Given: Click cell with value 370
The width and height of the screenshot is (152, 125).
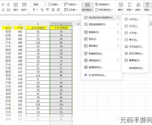Looking at the screenshot, I should [x=61, y=105].
